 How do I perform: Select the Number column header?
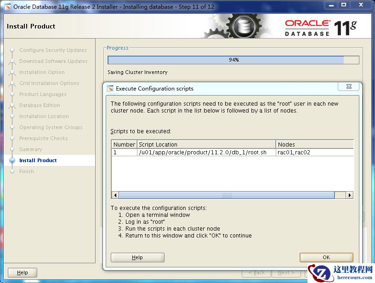(x=124, y=144)
